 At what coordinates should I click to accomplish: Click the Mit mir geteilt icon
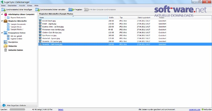8,36
